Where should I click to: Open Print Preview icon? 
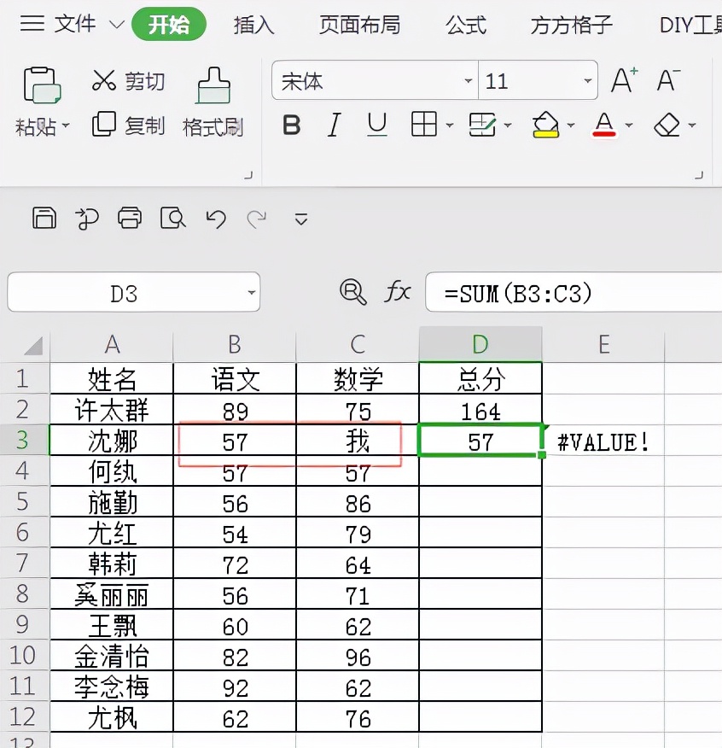pyautogui.click(x=172, y=219)
